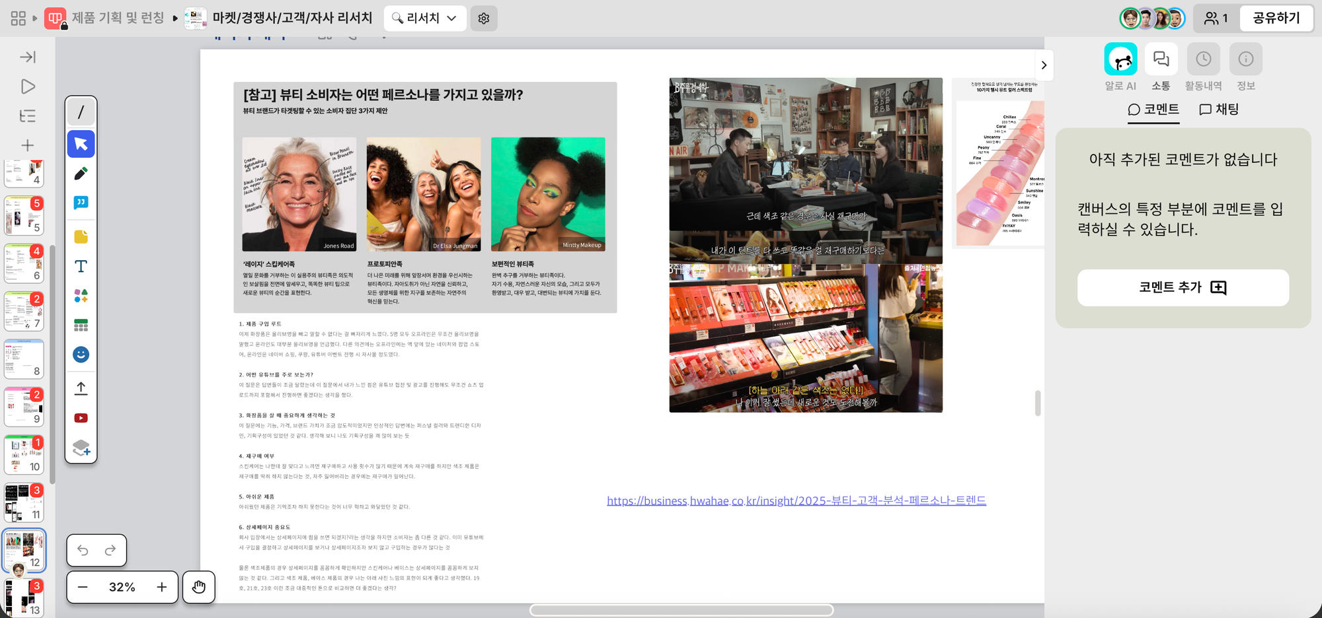This screenshot has height=618, width=1322.
Task: Insert a table from the toolbar
Action: pos(81,325)
